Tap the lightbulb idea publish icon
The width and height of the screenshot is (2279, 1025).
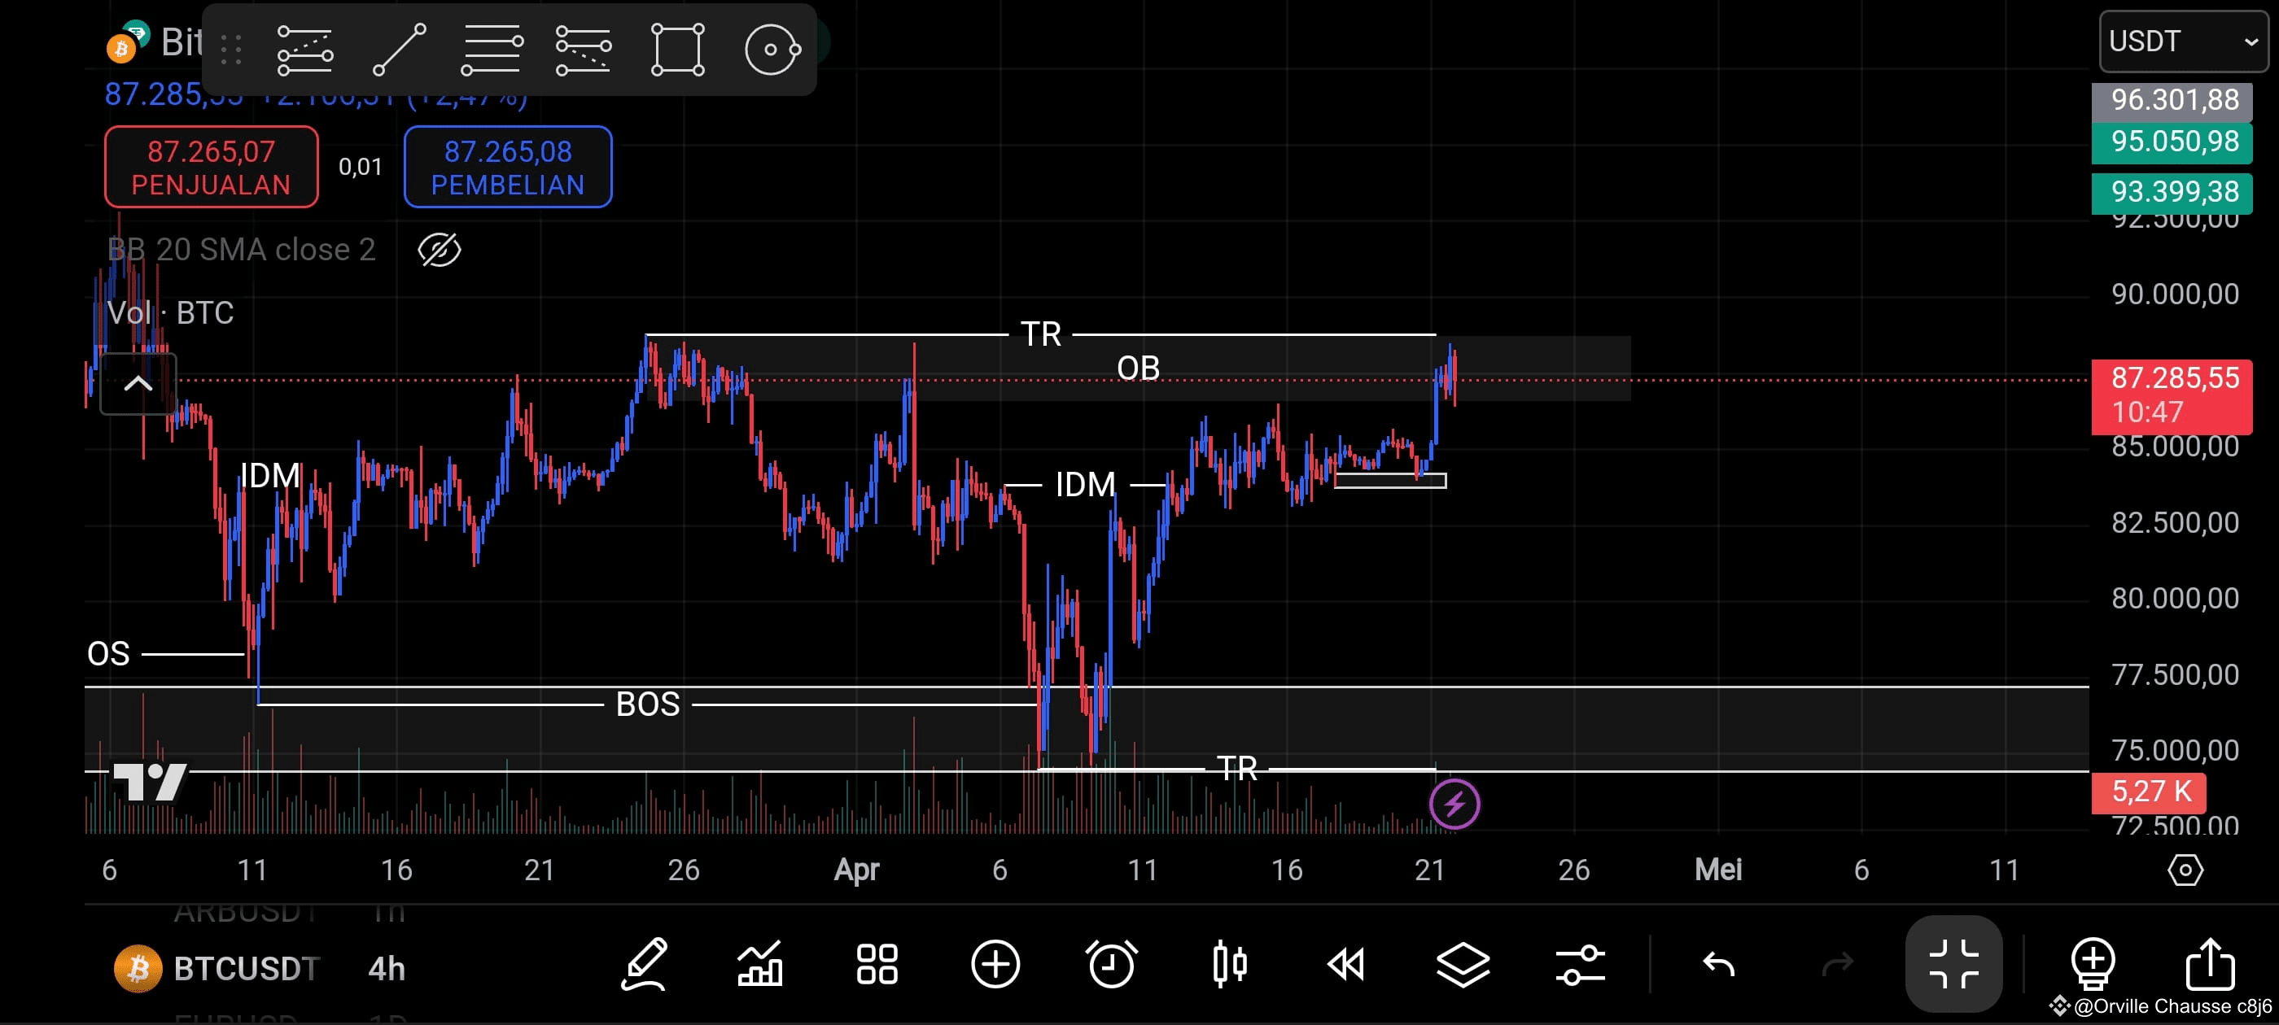(2093, 964)
